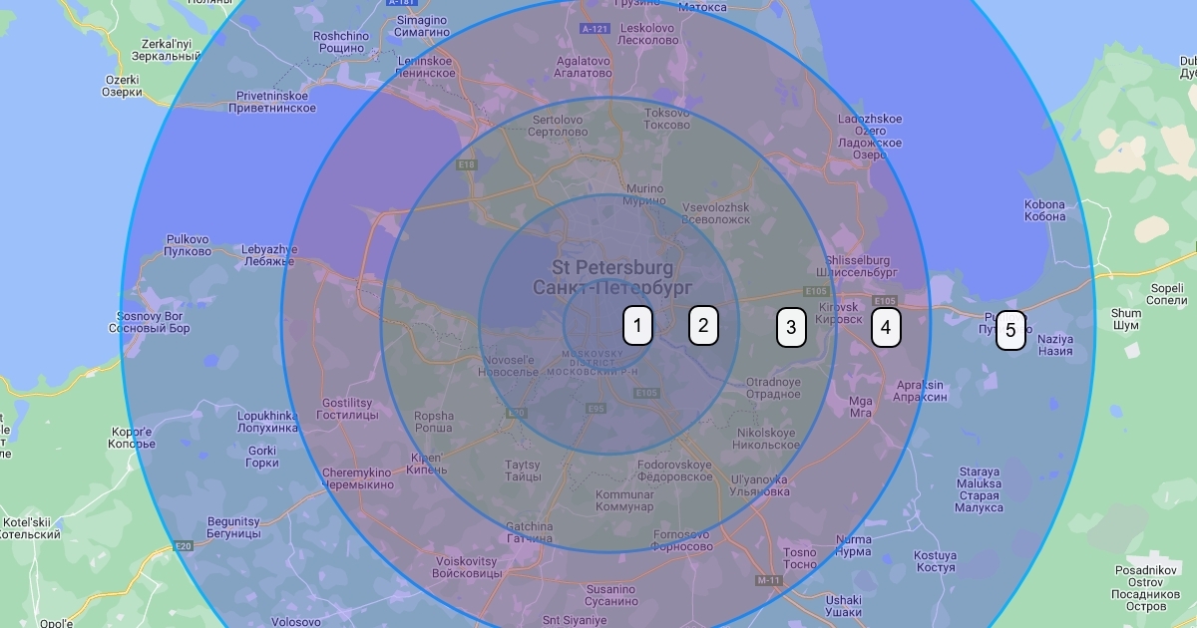This screenshot has width=1197, height=628.
Task: Select the ring marker numbered 2
Action: click(x=703, y=325)
